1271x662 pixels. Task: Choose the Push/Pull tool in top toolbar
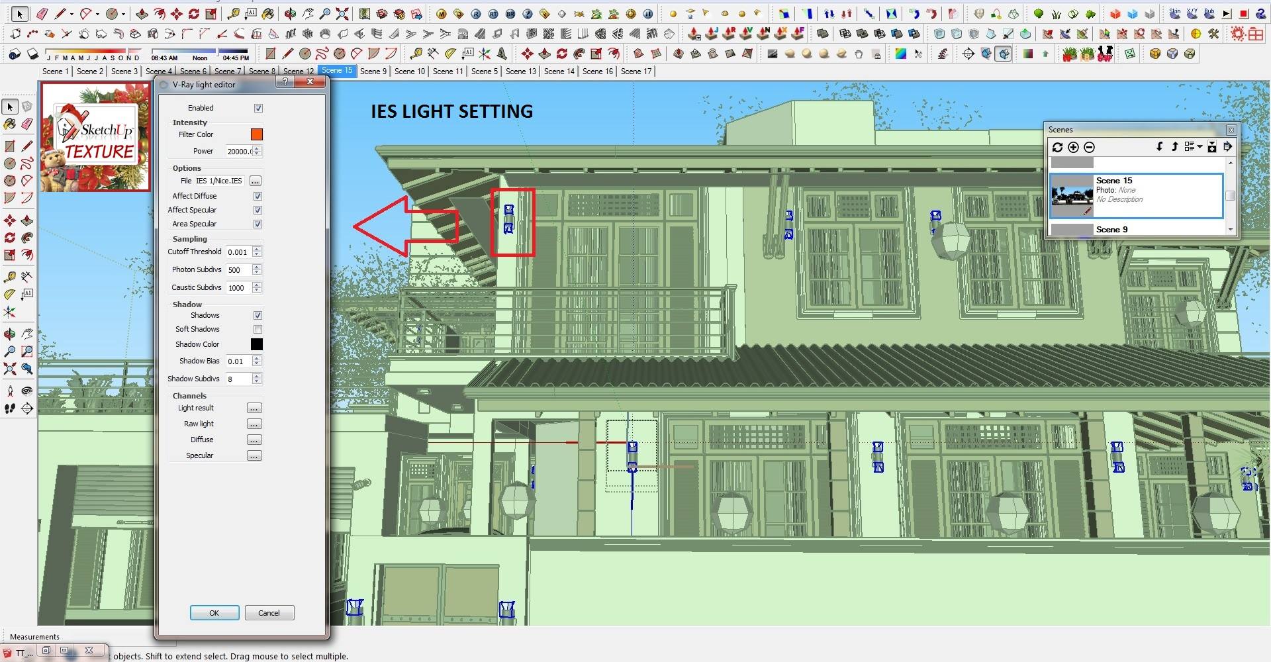point(142,13)
